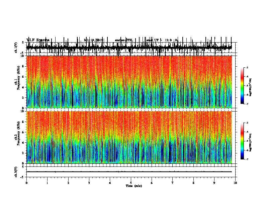Click the '5' tick on the time axis
Image resolution: width=265 pixels, height=205 pixels.
tap(131, 183)
